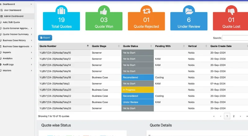Expand the Audit Logs submenu arrow
The height and width of the screenshot is (136, 248).
point(32,64)
